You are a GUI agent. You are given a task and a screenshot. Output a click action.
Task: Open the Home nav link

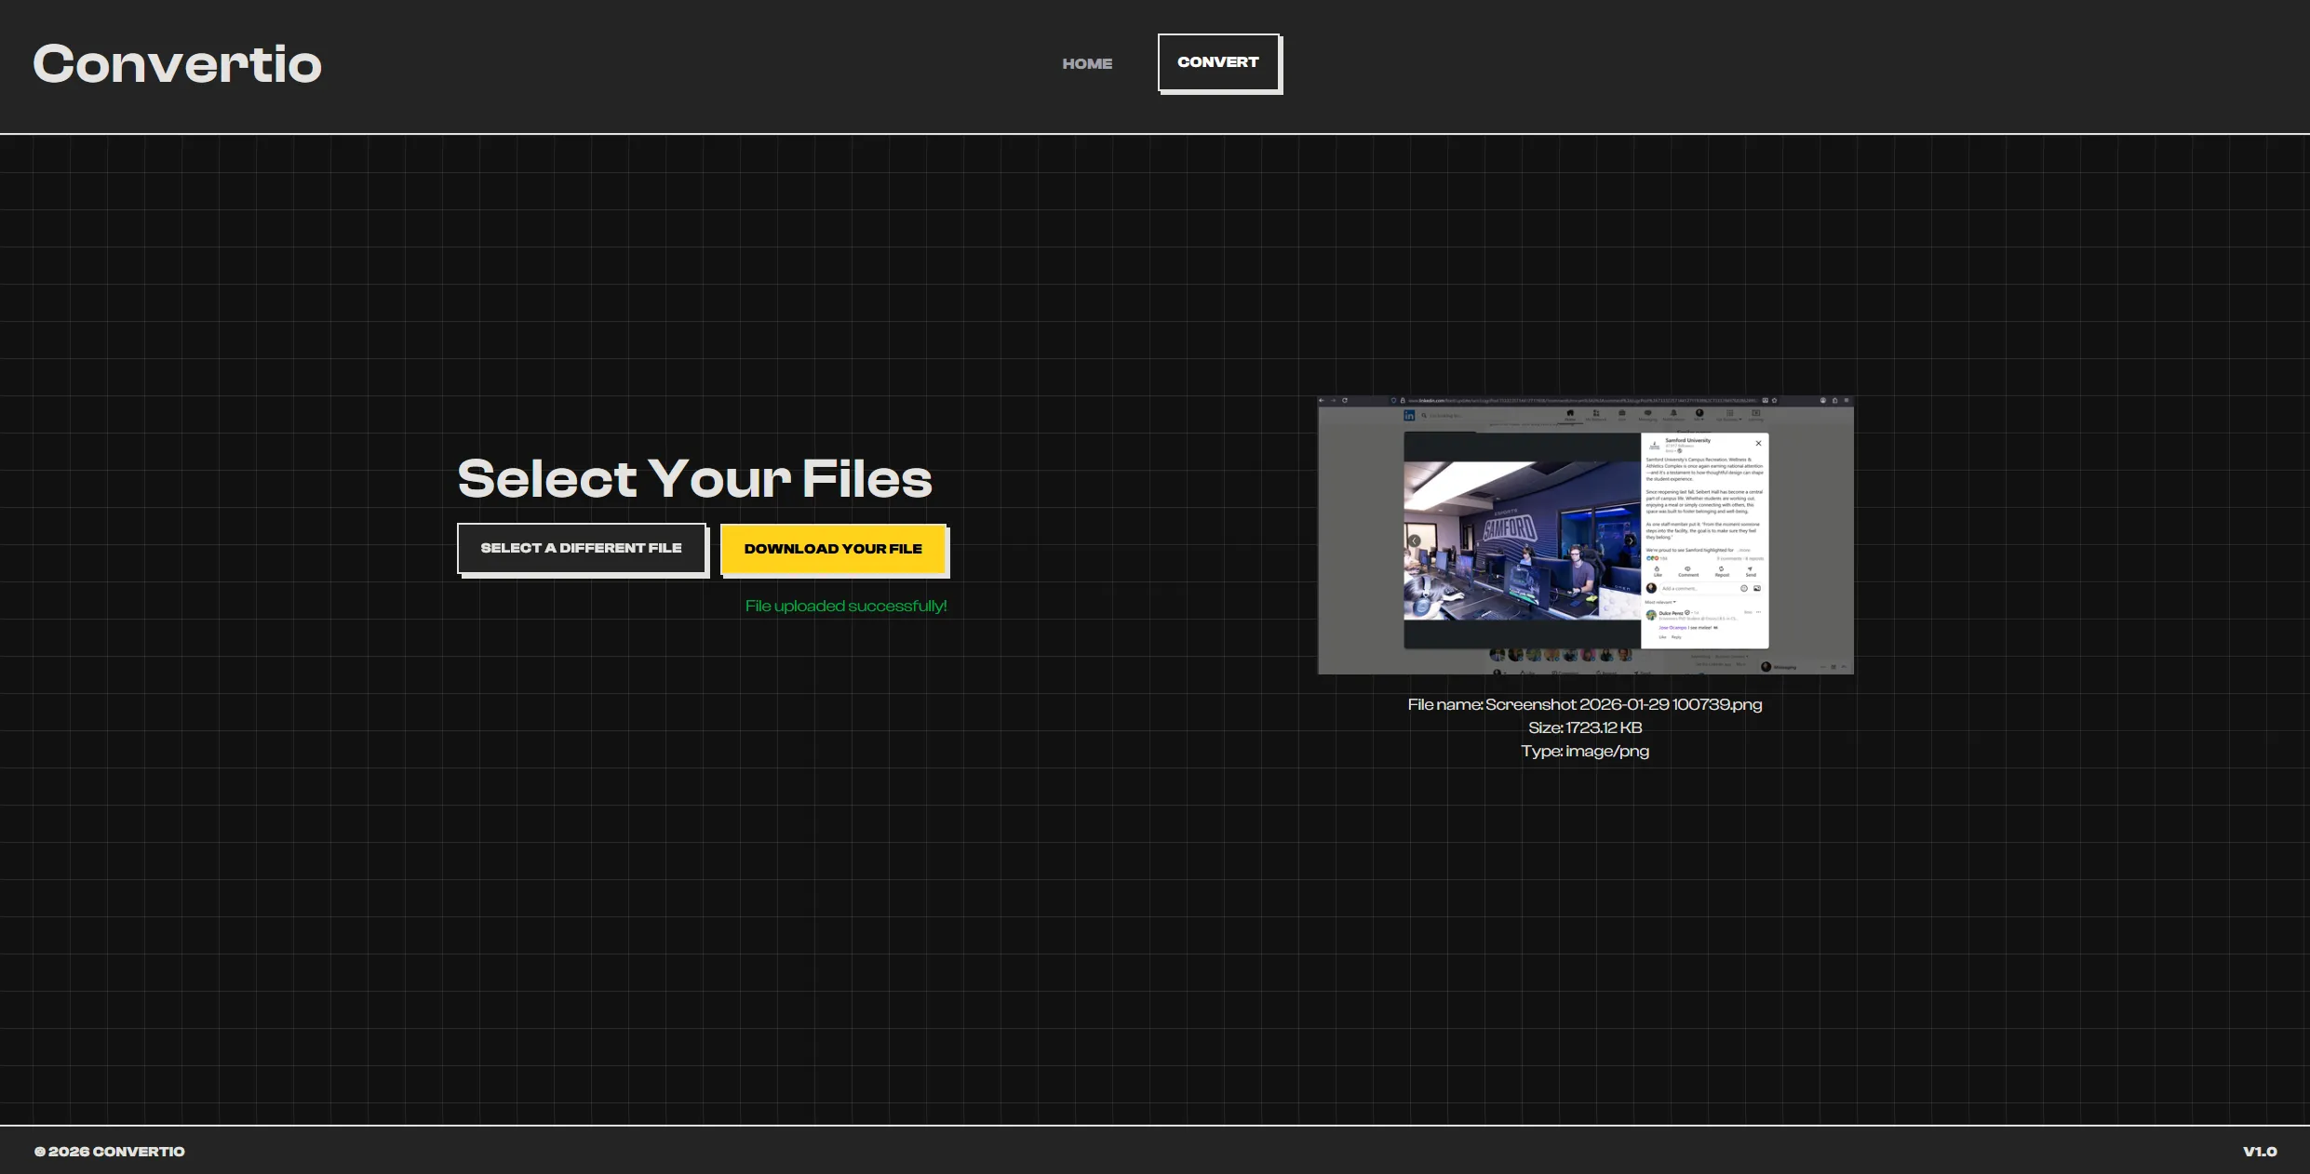[1087, 64]
